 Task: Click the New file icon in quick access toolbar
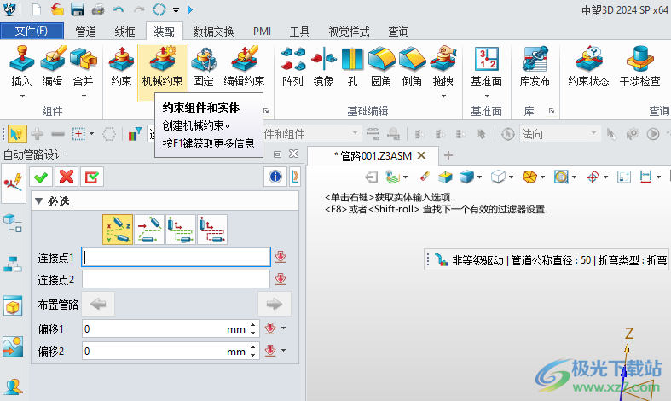point(37,9)
